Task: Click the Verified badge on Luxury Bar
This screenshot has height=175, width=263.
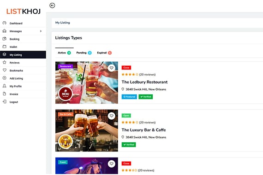Action: click(129, 145)
